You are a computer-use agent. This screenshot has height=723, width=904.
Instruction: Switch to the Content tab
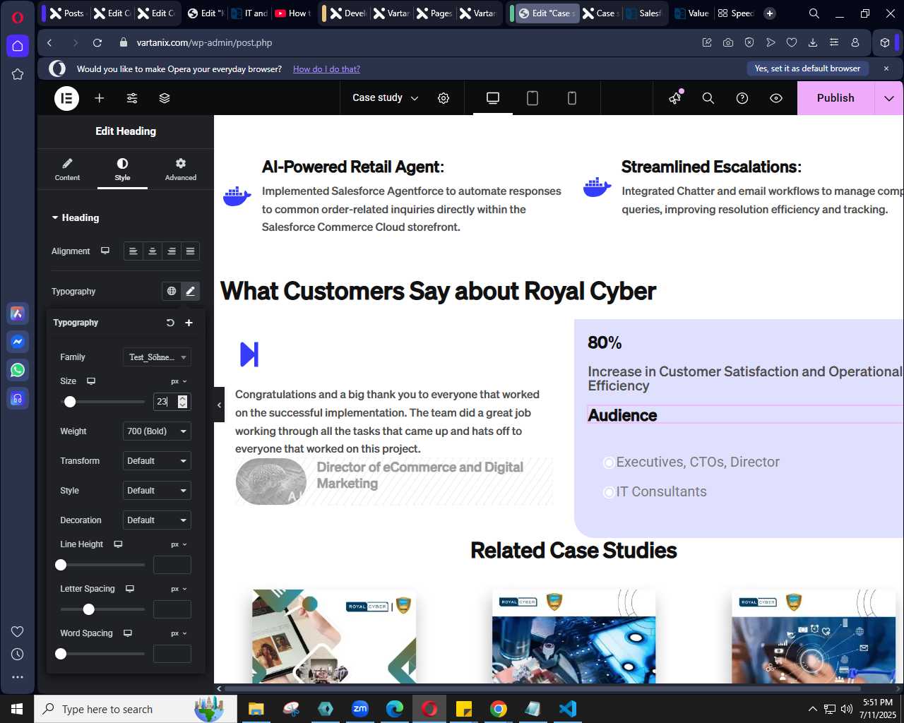pyautogui.click(x=67, y=169)
